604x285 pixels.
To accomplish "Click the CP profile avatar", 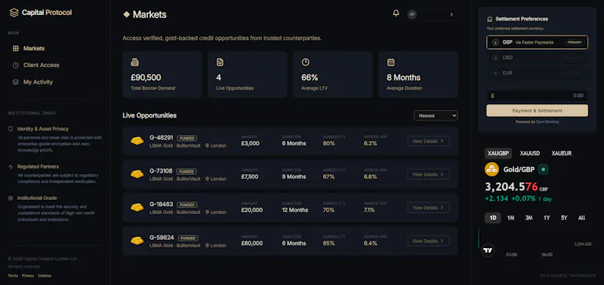I will [x=412, y=14].
